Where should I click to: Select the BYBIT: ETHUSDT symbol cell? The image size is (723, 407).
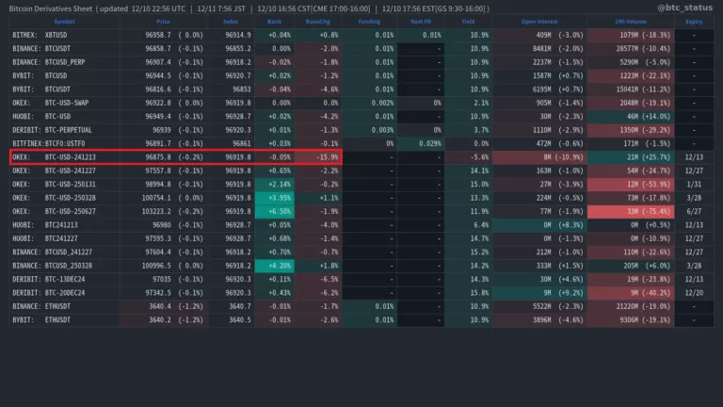coord(64,319)
